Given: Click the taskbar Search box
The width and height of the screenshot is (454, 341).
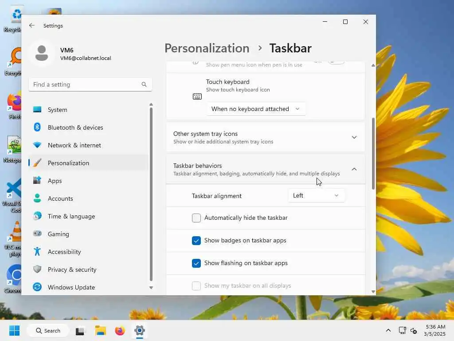Looking at the screenshot, I should pos(48,330).
